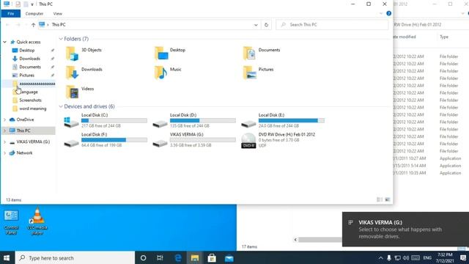This screenshot has width=469, height=264.
Task: Open Task View from taskbar
Action: (160, 257)
